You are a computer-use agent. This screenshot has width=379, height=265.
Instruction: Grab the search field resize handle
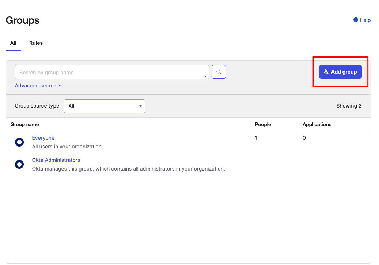205,75
